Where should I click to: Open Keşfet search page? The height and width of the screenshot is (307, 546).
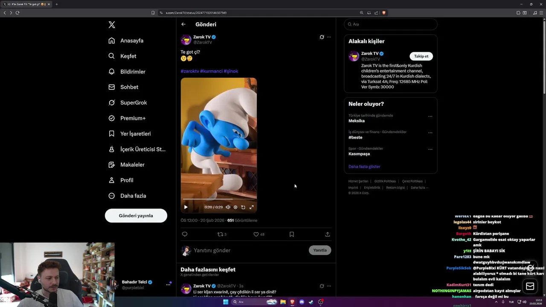pyautogui.click(x=122, y=56)
